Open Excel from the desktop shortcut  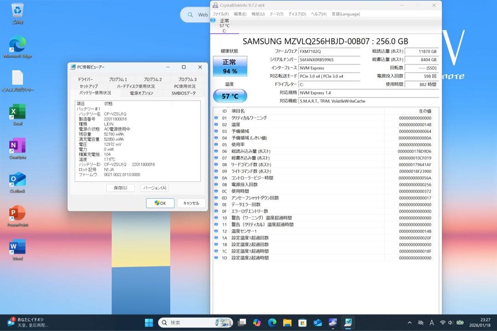[x=17, y=110]
